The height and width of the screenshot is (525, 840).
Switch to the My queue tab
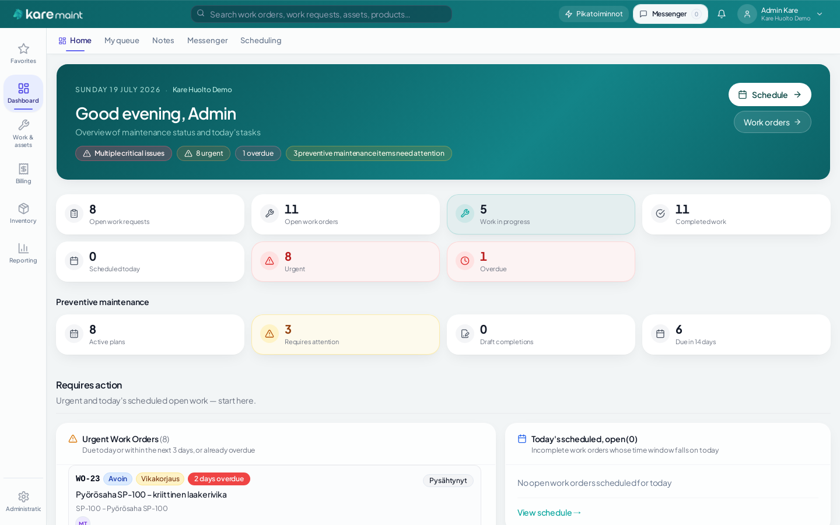pyautogui.click(x=122, y=40)
